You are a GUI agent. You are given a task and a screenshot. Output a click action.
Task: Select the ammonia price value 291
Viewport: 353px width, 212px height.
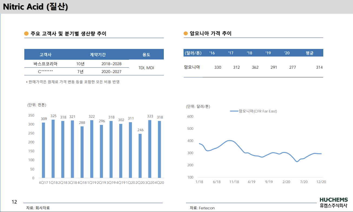(274, 67)
